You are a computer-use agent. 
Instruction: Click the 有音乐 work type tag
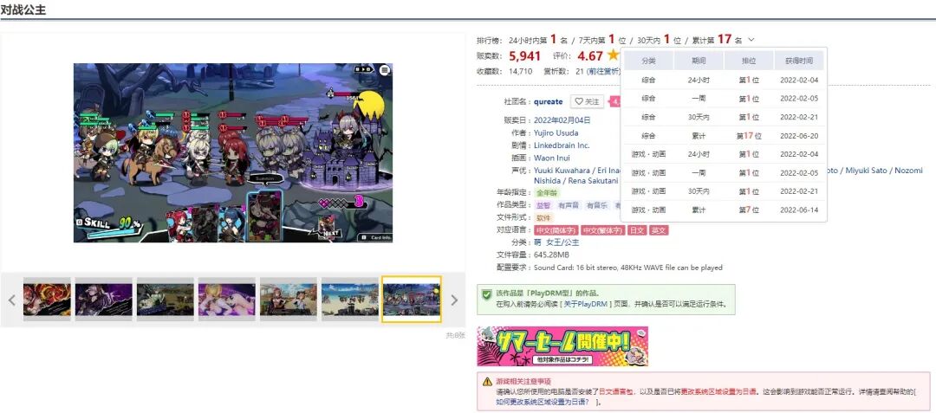[597, 205]
